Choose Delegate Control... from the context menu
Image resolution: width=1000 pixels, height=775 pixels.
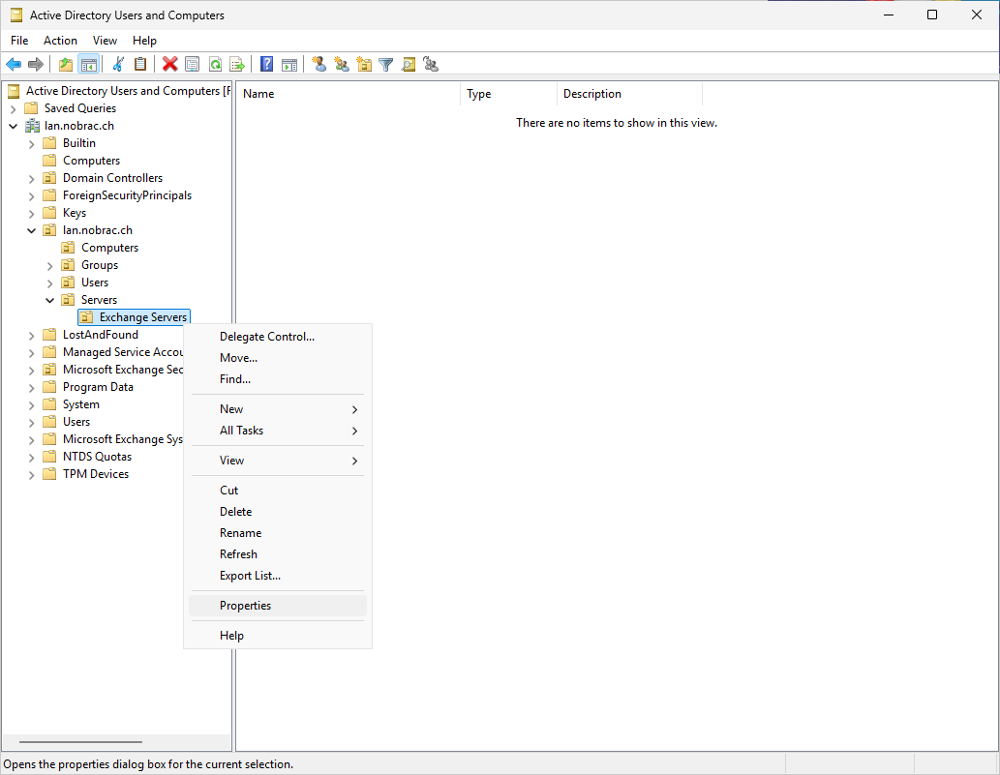[x=278, y=337]
